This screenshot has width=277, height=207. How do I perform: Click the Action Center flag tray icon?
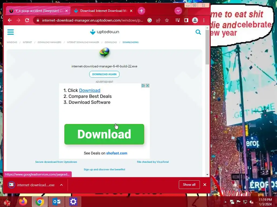pos(238,202)
